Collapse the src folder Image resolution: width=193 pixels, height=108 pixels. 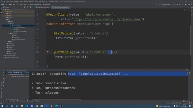click(5, 19)
